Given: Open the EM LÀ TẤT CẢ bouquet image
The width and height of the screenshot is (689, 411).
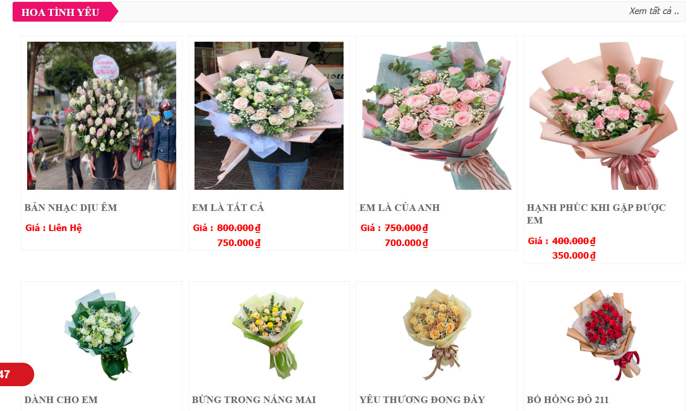Looking at the screenshot, I should (x=269, y=116).
